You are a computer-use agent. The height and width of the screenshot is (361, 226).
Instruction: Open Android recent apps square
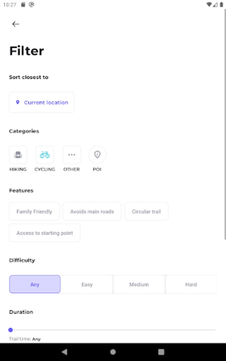pyautogui.click(x=161, y=352)
